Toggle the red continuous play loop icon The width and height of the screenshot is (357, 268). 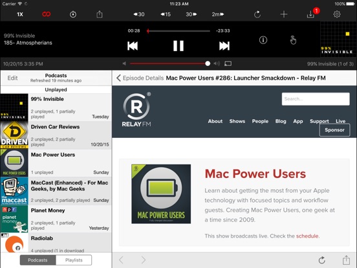pyautogui.click(x=46, y=14)
